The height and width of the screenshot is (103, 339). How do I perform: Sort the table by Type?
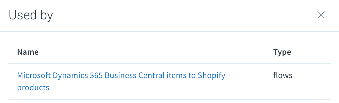[282, 52]
